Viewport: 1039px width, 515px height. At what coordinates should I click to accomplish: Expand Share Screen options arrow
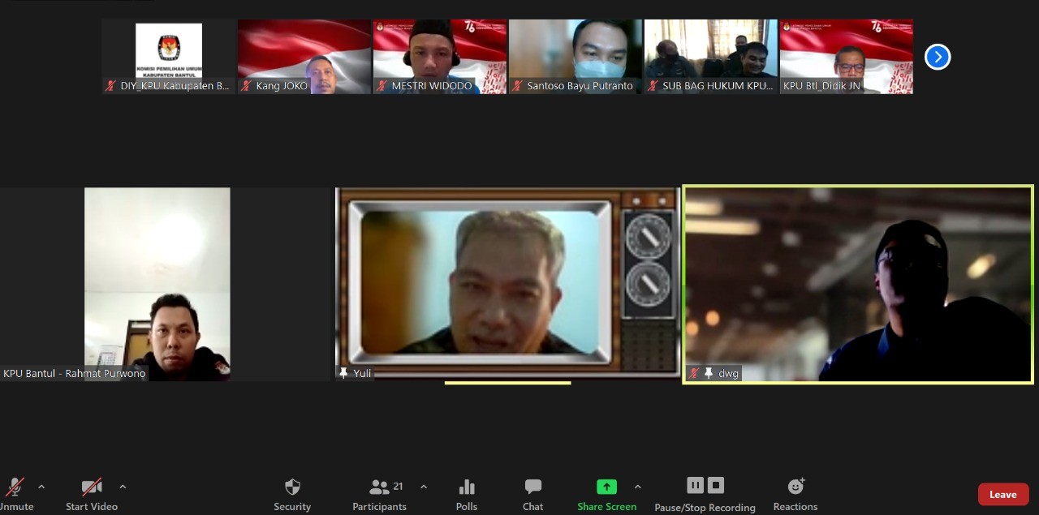pos(637,487)
